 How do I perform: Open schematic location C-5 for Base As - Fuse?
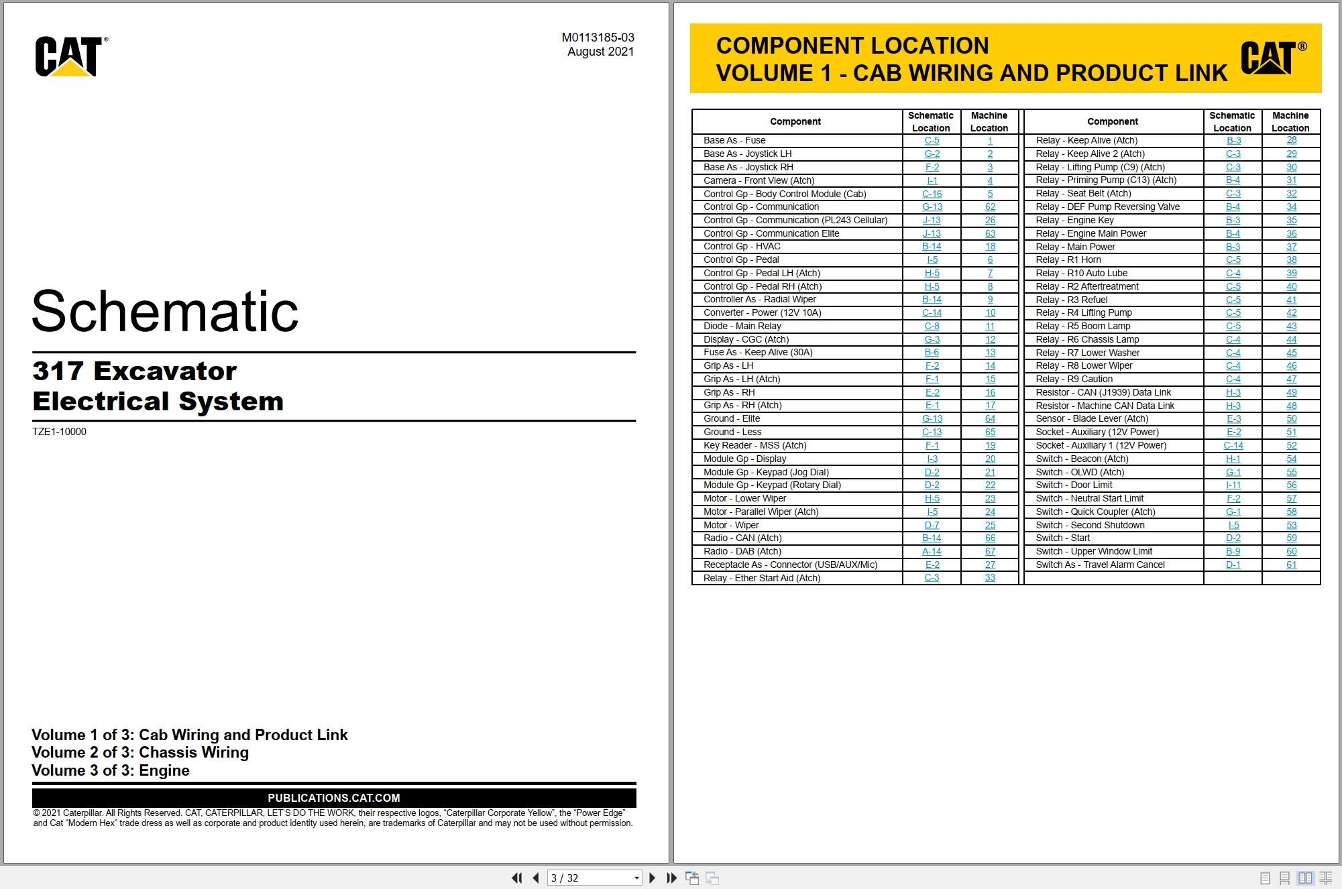click(x=932, y=141)
